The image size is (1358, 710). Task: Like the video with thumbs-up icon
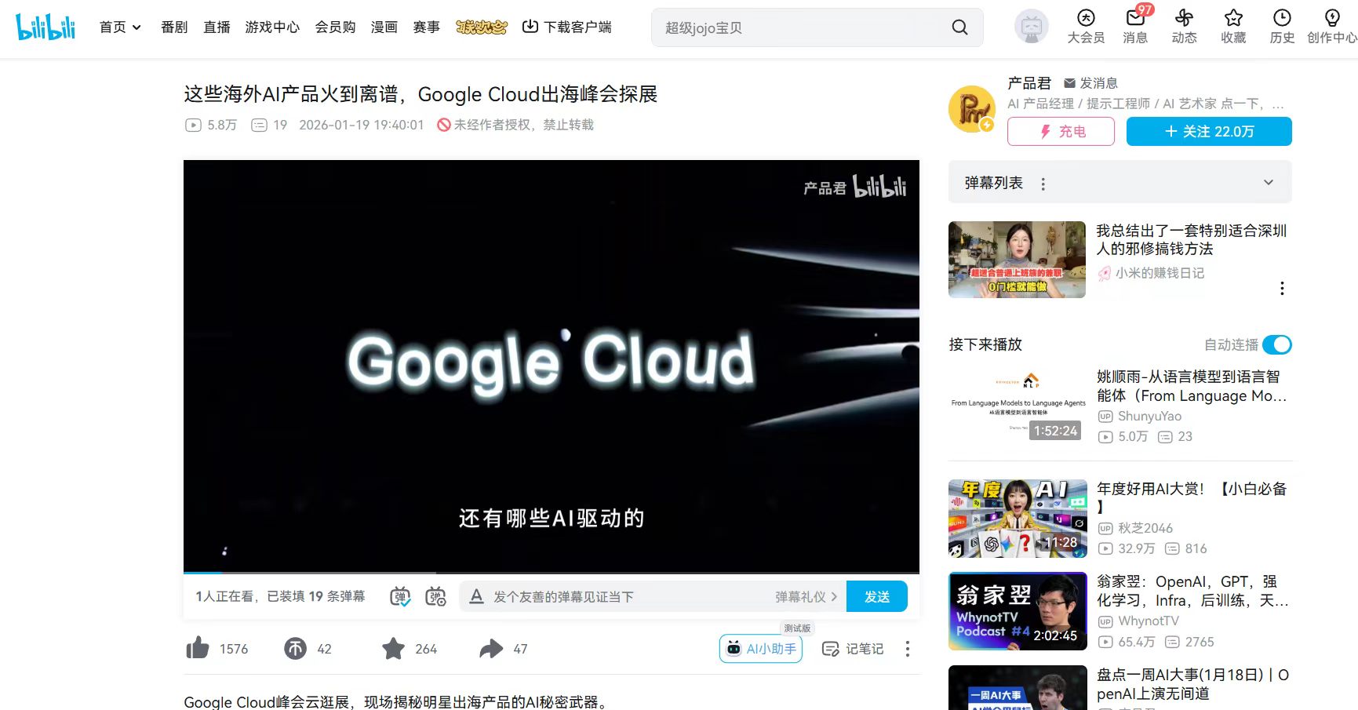[x=198, y=649]
